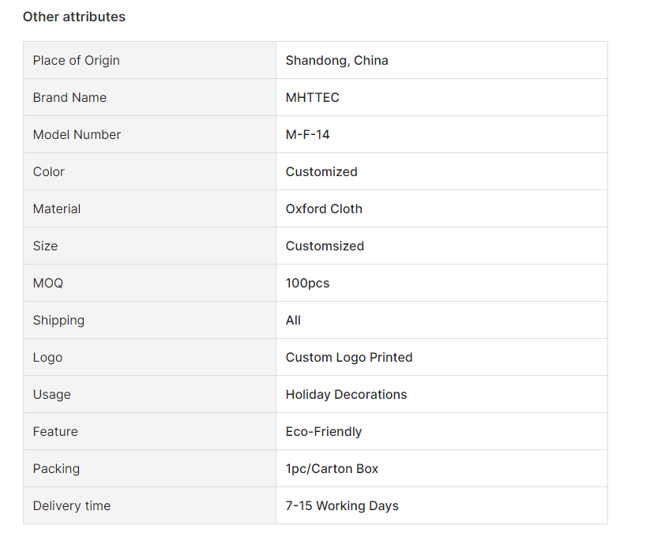Select the "MHTTEC" brand value
This screenshot has height=537, width=665.
[x=312, y=98]
